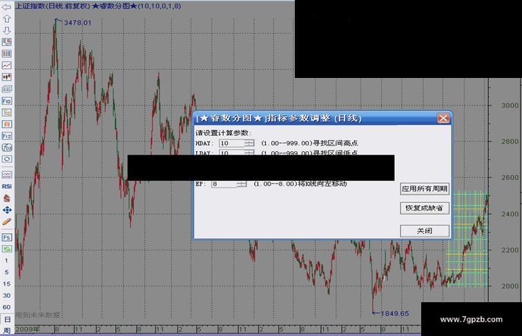The height and width of the screenshot is (336, 522).
Task: Switch to the trend line chart icon
Action: point(7,66)
